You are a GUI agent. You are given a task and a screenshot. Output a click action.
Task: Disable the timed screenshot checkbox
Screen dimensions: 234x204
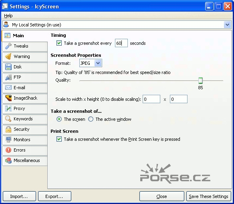59,43
